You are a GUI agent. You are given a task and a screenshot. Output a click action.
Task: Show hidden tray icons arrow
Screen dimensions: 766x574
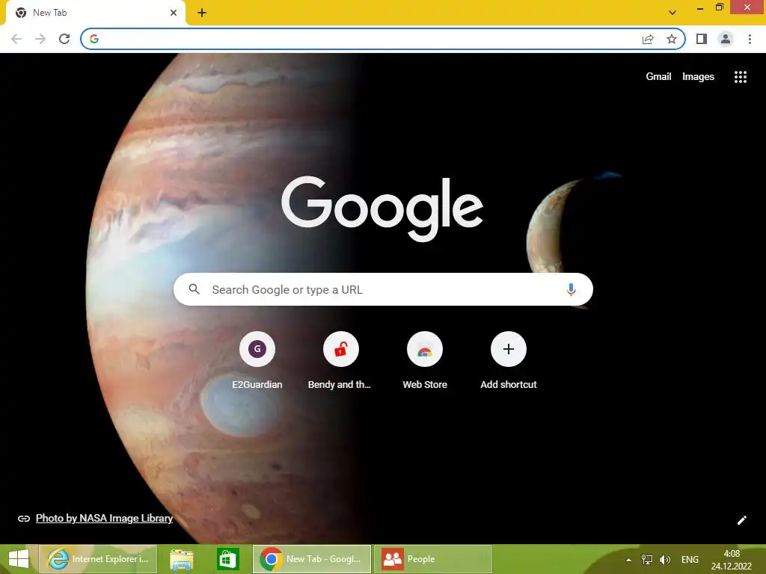[628, 560]
